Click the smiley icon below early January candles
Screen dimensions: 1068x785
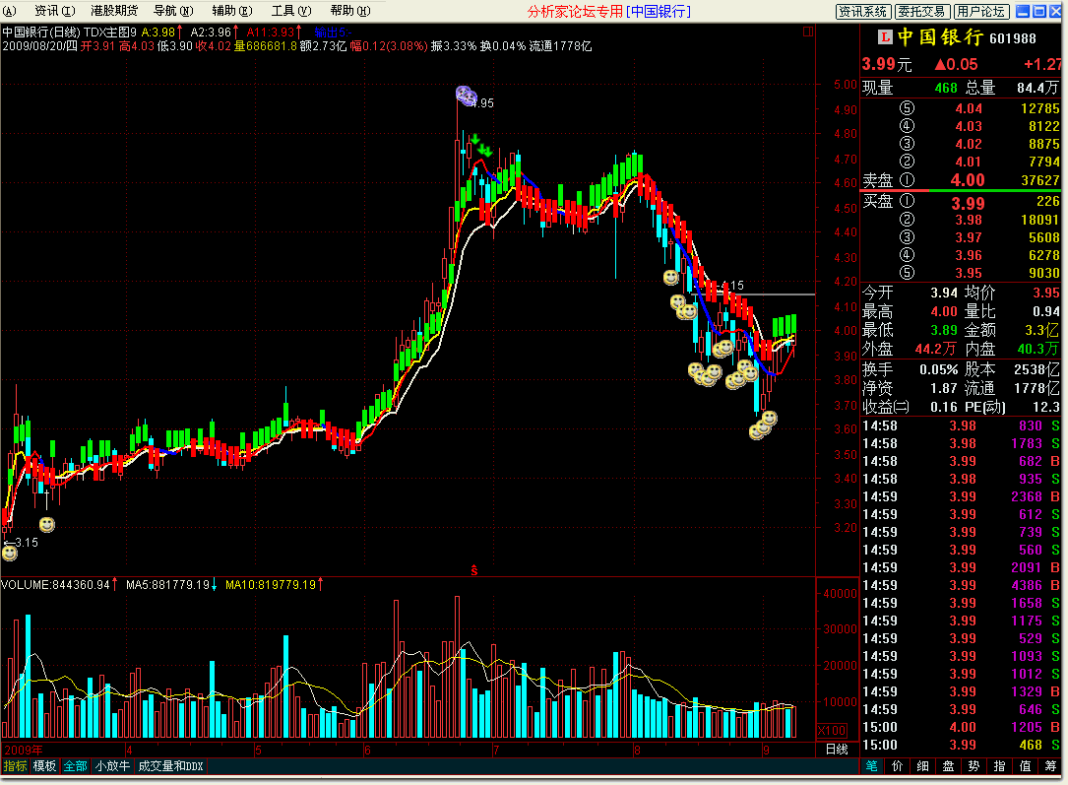pos(47,524)
